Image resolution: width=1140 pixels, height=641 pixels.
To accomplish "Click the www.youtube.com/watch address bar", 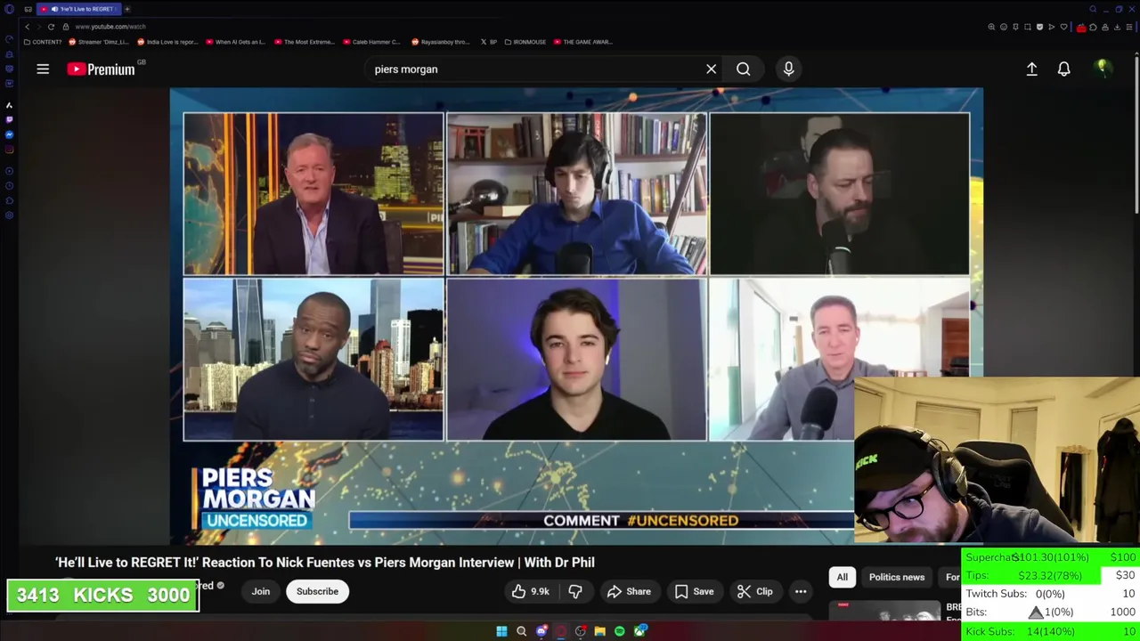I will (x=110, y=27).
